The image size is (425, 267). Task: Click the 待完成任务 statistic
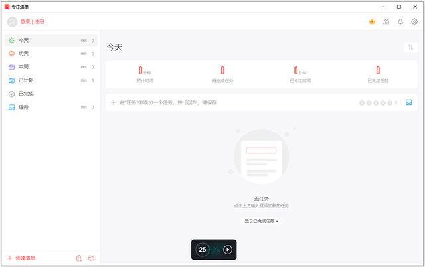[x=222, y=74]
